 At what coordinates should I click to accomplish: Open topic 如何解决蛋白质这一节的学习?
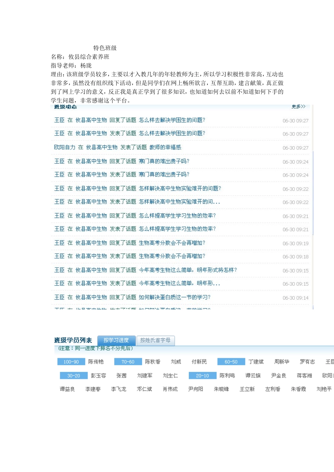[174, 297]
